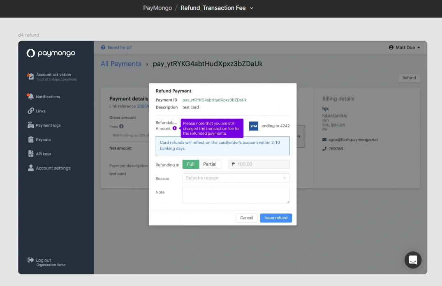Image resolution: width=442 pixels, height=286 pixels.
Task: Click the Refund button at top right
Action: (x=409, y=78)
